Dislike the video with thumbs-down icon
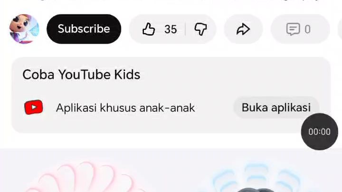 pos(200,29)
